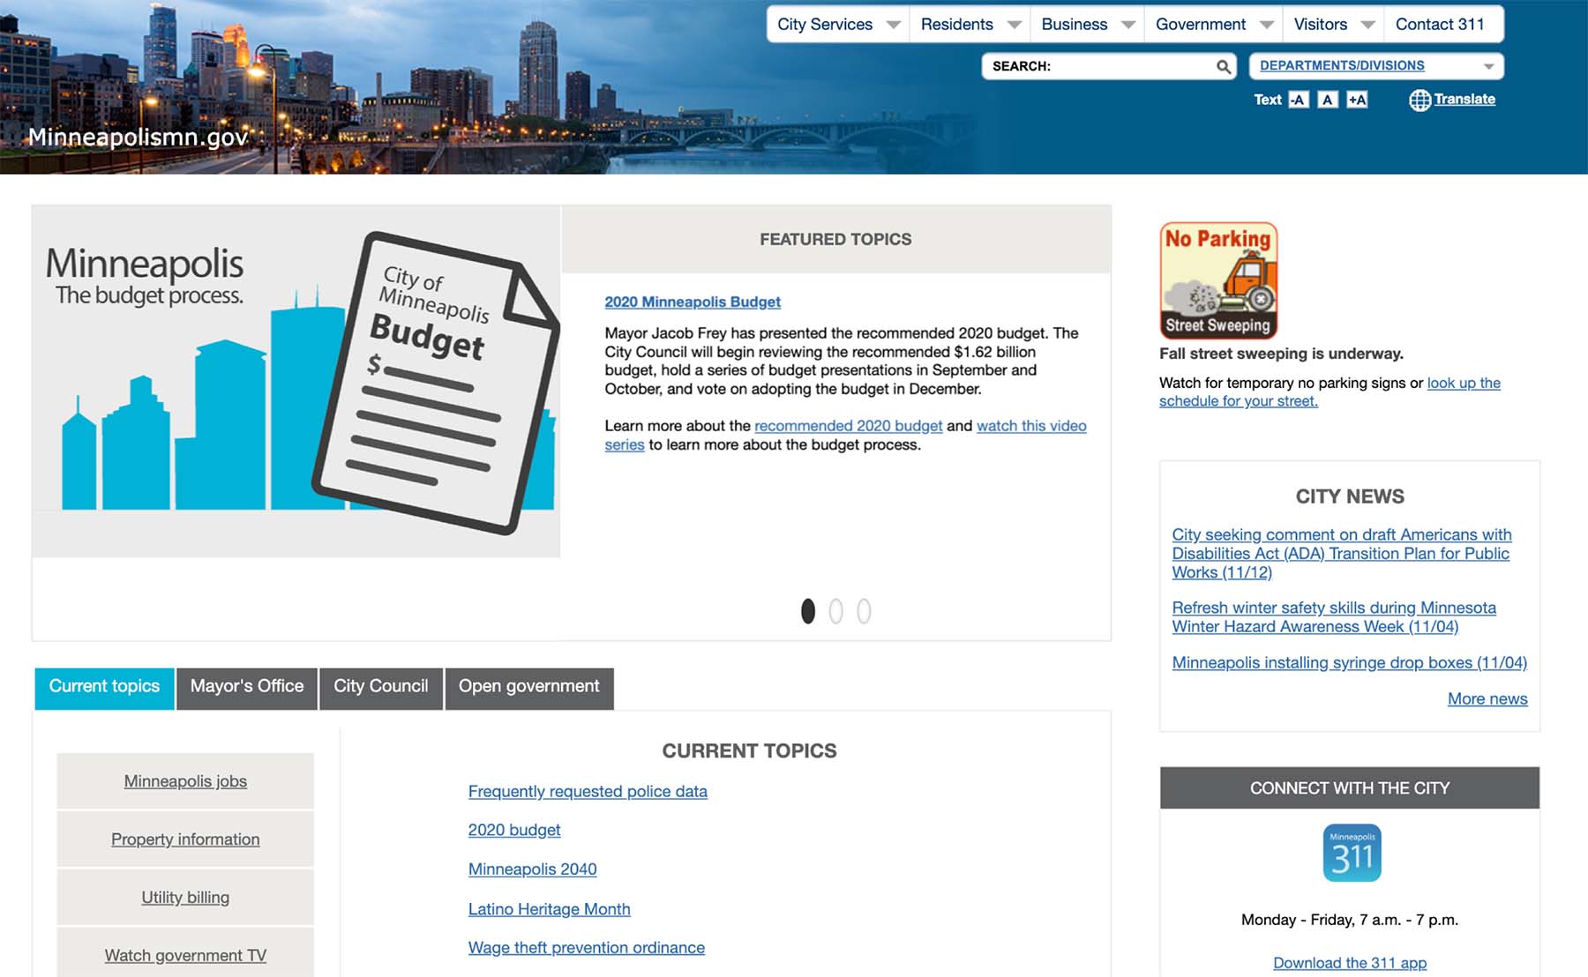Image resolution: width=1588 pixels, height=977 pixels.
Task: Increase text size with +A icon
Action: 1357,100
